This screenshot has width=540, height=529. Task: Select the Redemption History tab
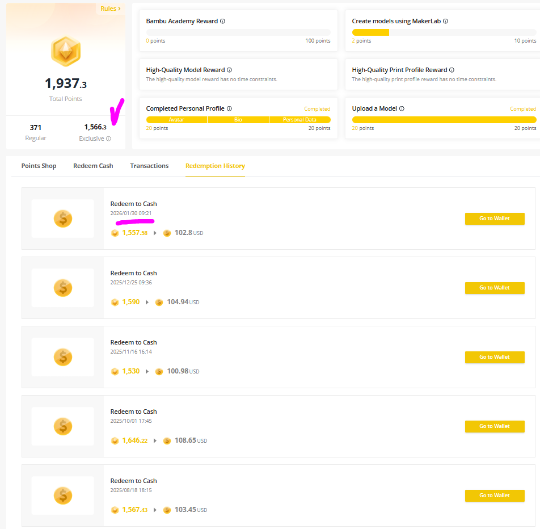(215, 166)
